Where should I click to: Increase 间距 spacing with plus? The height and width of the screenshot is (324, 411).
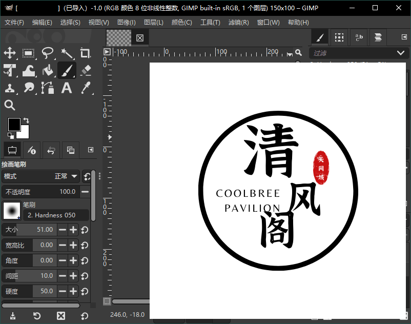73,276
